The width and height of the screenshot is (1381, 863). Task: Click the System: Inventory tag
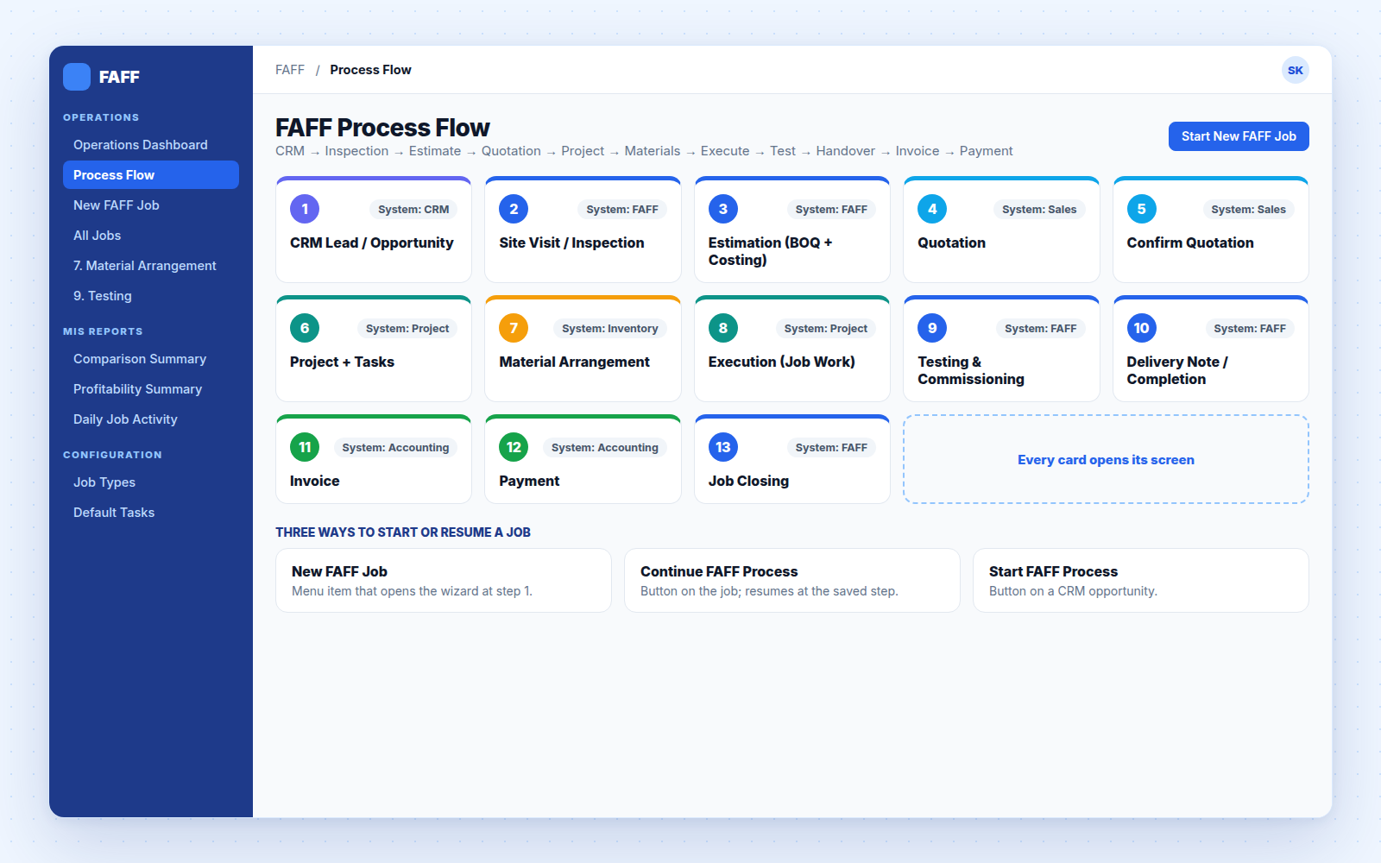609,328
